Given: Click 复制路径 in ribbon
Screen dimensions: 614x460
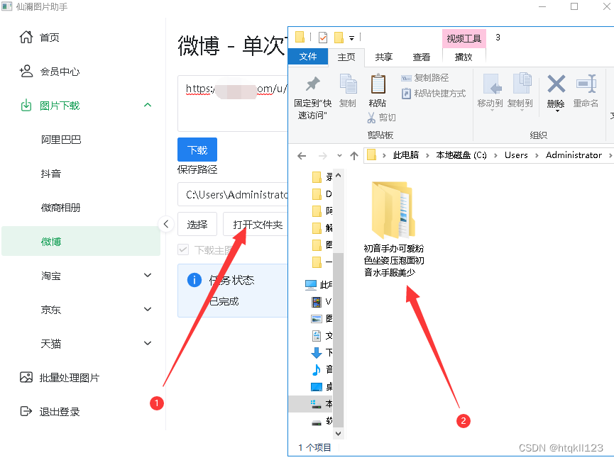Looking at the screenshot, I should pyautogui.click(x=425, y=78).
